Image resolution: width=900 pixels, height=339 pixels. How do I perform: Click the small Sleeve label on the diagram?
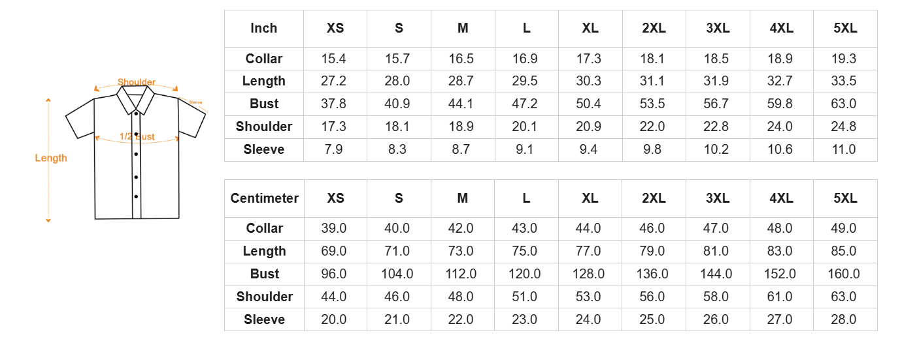(195, 102)
